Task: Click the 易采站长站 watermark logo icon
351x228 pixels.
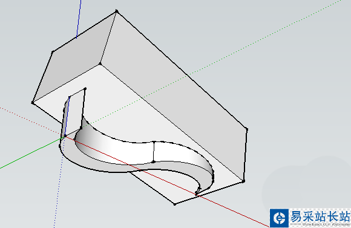Action: pos(279,218)
